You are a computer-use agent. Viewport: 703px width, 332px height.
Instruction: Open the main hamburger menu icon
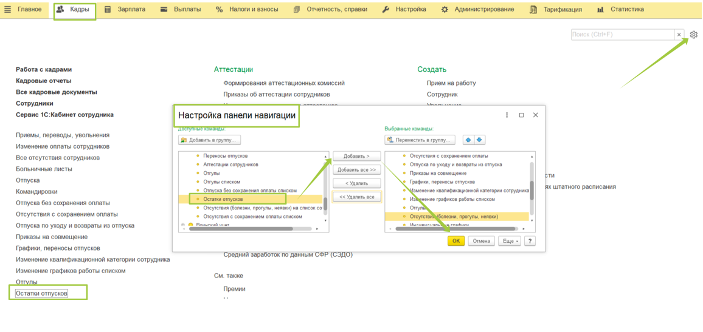[x=8, y=10]
